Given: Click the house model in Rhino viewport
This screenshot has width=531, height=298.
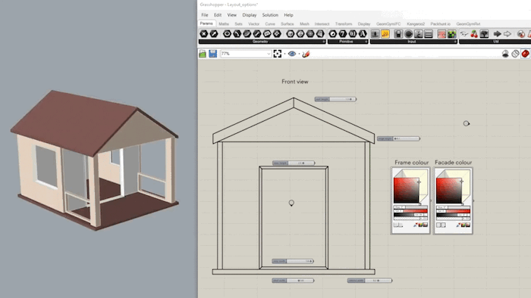Looking at the screenshot, I should [95, 160].
